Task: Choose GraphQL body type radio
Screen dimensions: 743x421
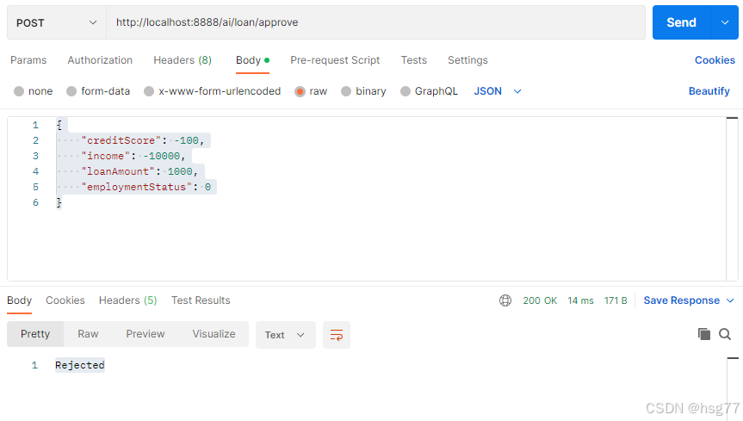Action: [x=406, y=91]
